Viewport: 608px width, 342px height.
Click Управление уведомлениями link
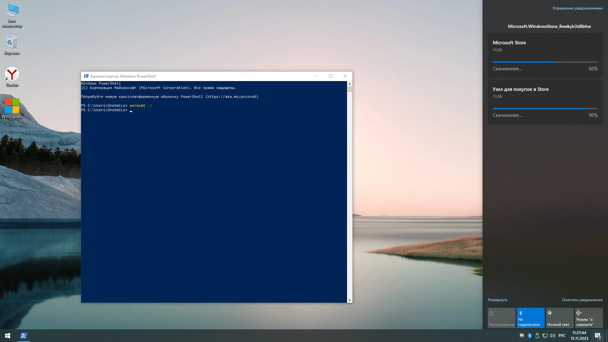(x=577, y=8)
